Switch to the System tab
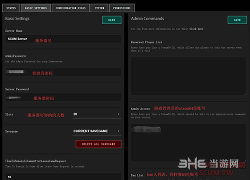Viewport: 250px width, 180px height. [x=99, y=8]
